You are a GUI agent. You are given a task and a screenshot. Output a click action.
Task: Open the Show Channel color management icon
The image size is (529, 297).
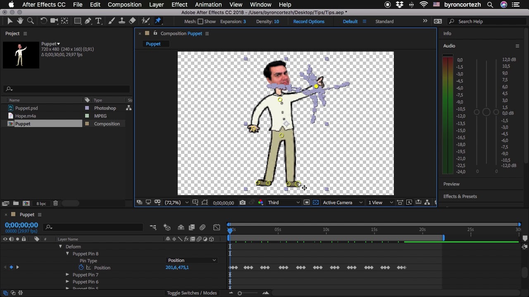click(x=261, y=203)
